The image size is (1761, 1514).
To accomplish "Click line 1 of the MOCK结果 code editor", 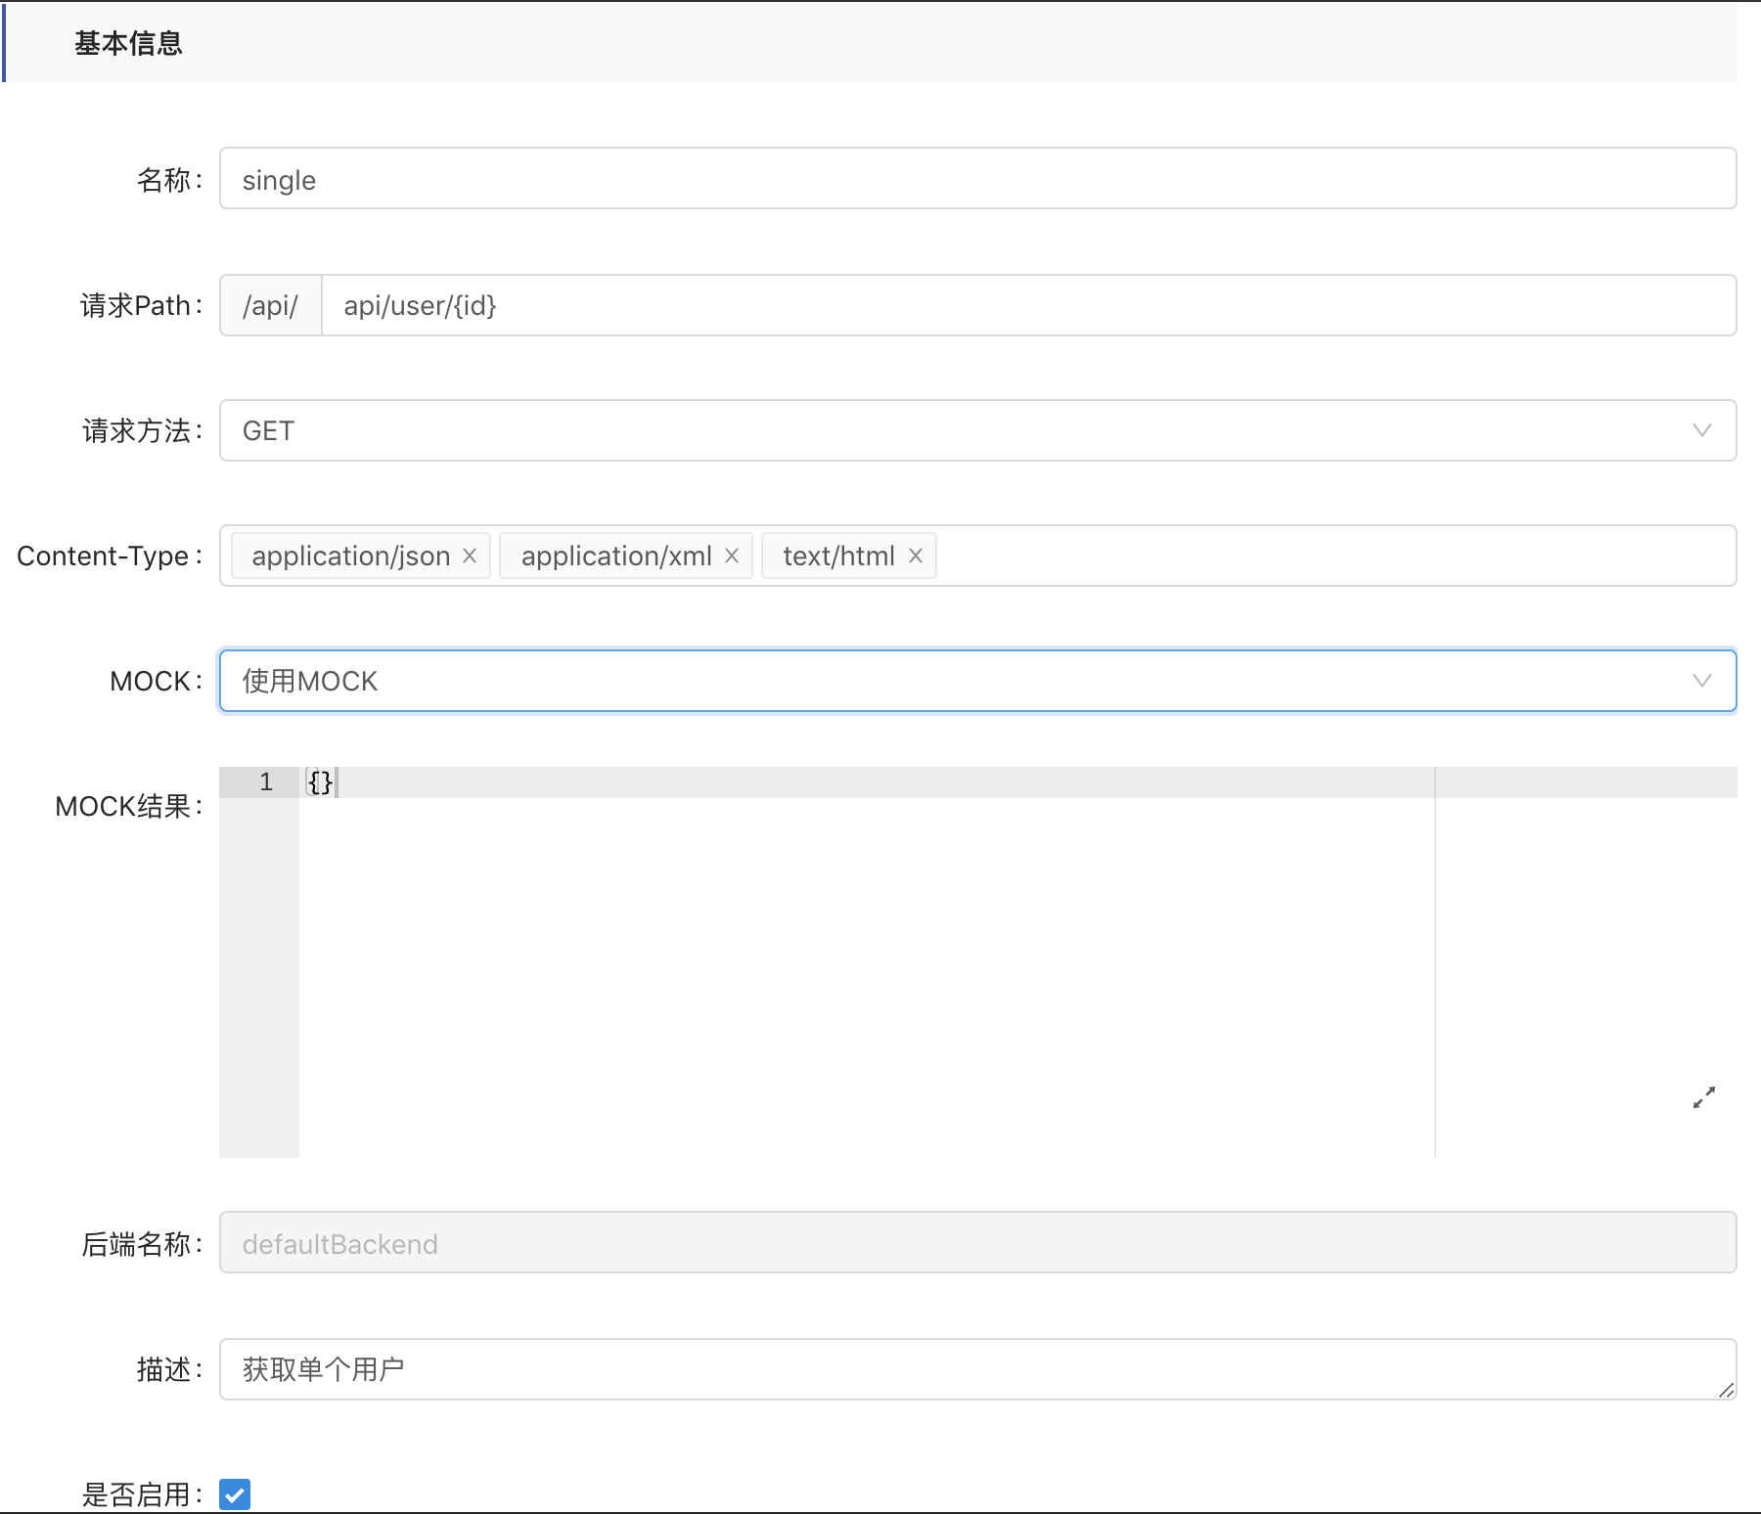I will coord(861,782).
